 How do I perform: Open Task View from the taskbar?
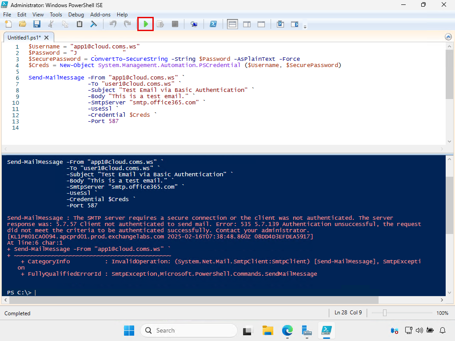[x=247, y=330]
